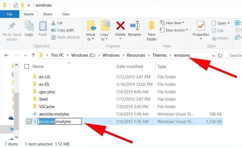Expand the Properties dropdown arrow

(x=201, y=39)
